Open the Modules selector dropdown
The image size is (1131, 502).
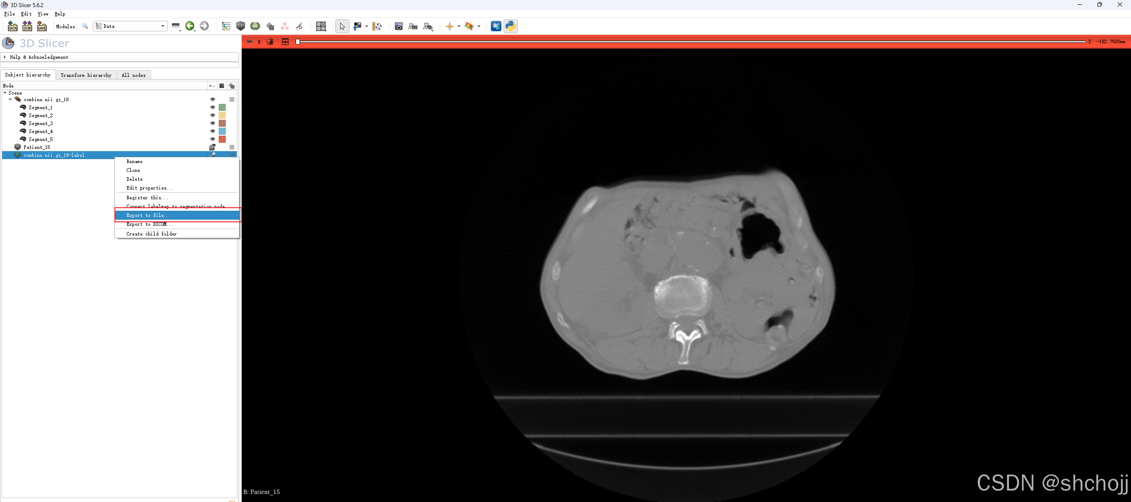(x=130, y=26)
